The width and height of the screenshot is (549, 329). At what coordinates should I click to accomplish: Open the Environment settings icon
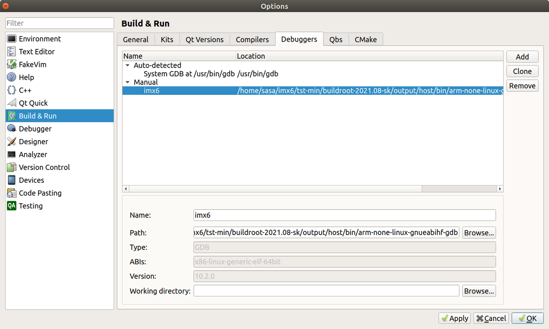point(12,39)
